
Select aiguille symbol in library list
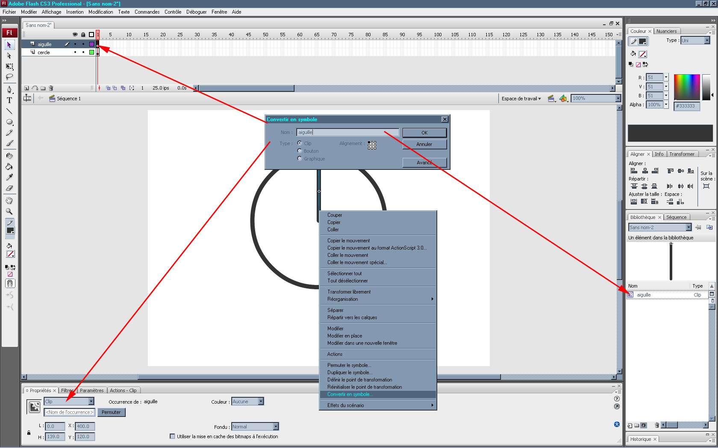click(667, 295)
